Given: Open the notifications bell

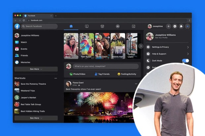Looking at the screenshot, I should coord(181,26).
